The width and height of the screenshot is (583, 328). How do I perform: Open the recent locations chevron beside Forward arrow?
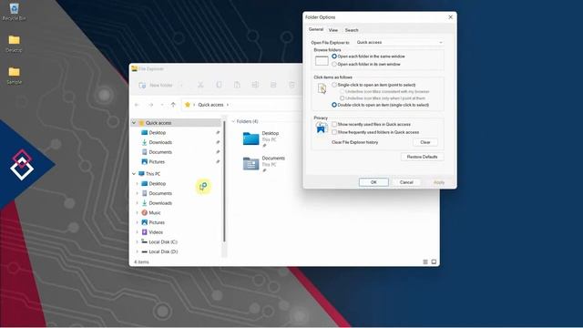pos(162,105)
